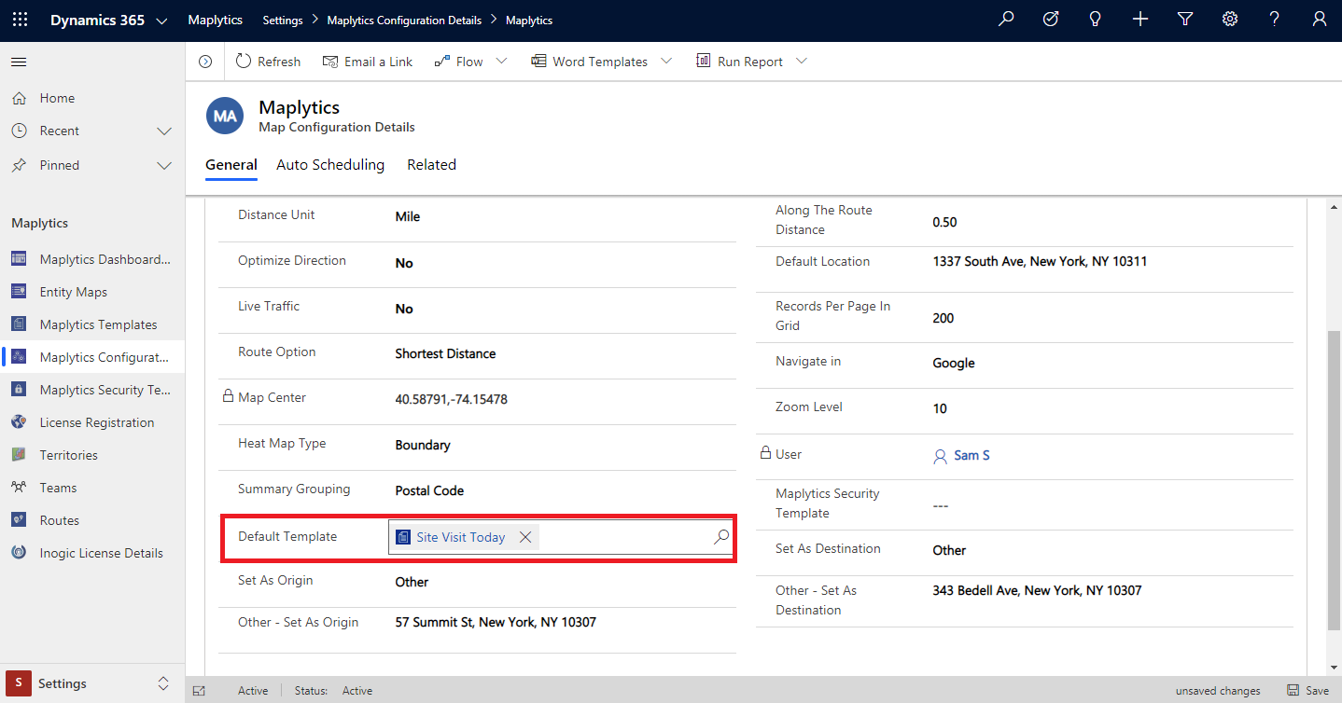The height and width of the screenshot is (703, 1342).
Task: Switch to the Auto Scheduling tab
Action: pos(330,165)
